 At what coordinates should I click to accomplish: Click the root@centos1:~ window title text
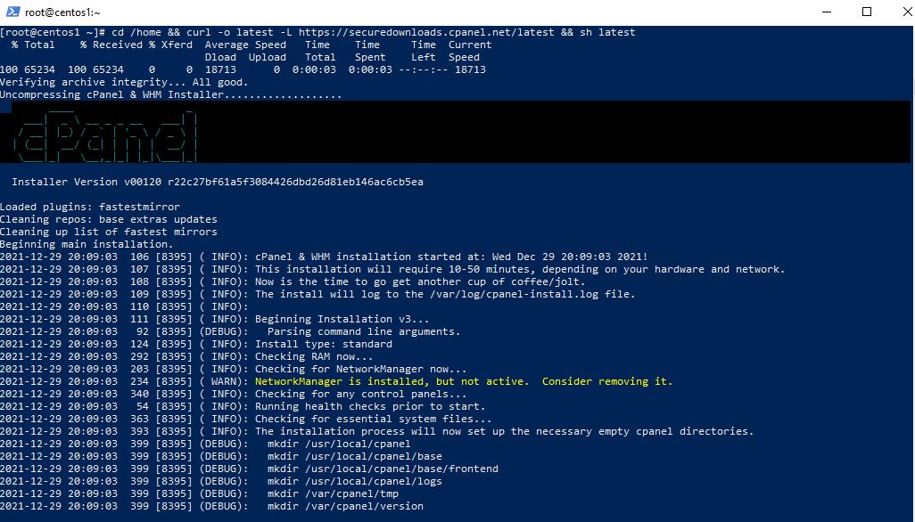[63, 12]
